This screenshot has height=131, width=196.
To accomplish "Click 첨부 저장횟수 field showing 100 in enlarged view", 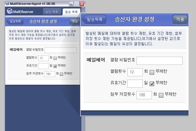I will tap(144, 95).
